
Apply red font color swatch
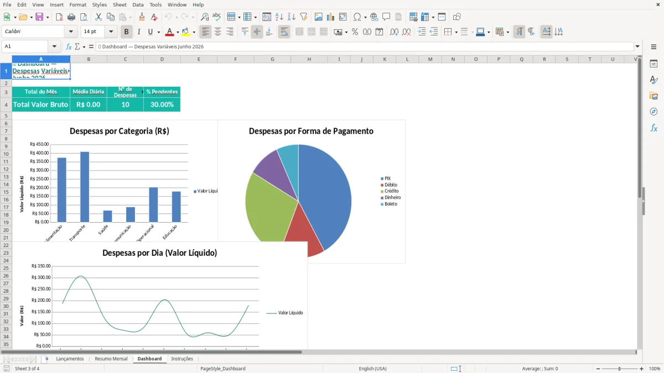pos(170,32)
